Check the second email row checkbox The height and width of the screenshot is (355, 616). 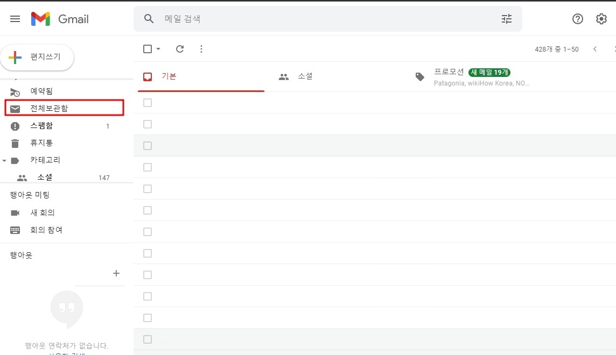[x=147, y=124]
